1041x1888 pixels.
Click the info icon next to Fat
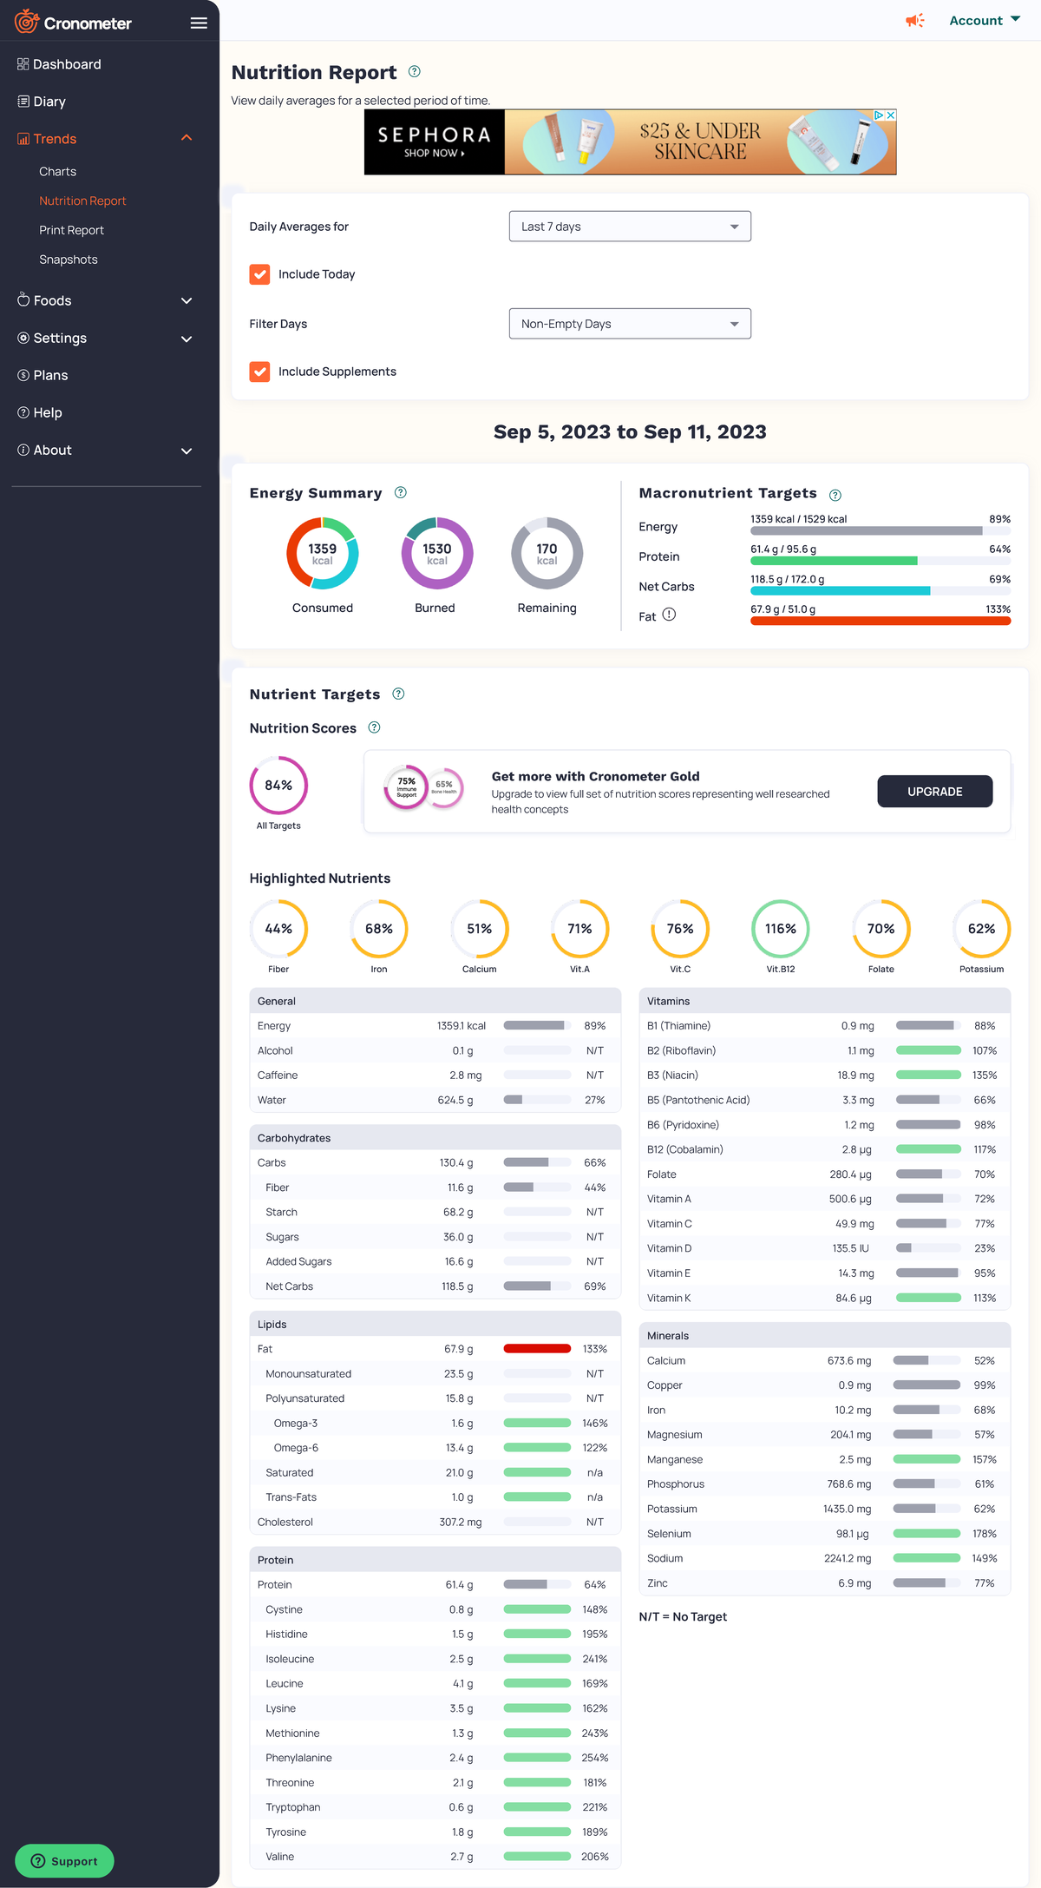tap(669, 615)
